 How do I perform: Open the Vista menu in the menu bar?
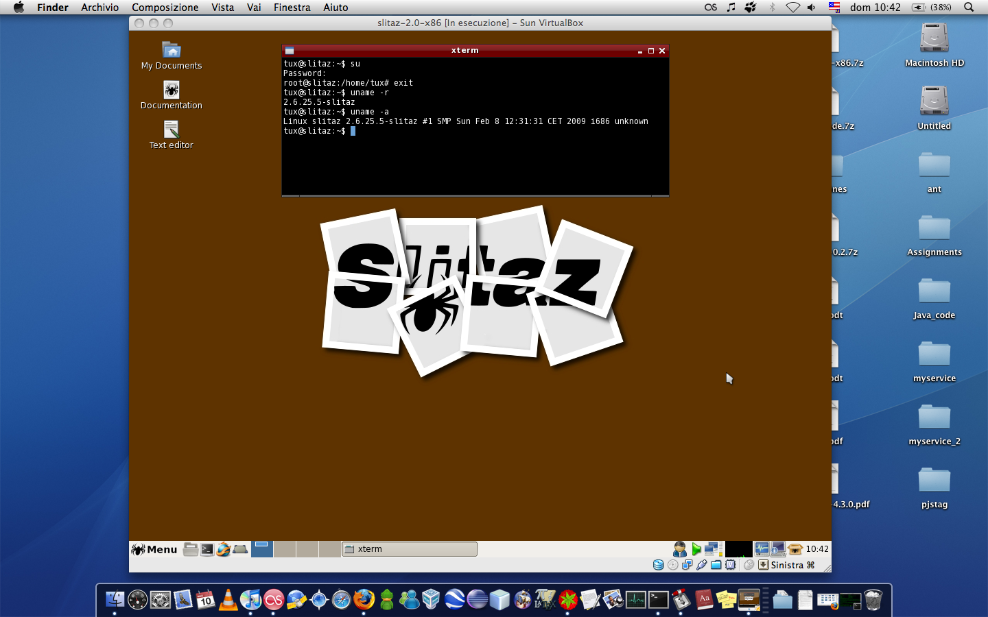[222, 8]
